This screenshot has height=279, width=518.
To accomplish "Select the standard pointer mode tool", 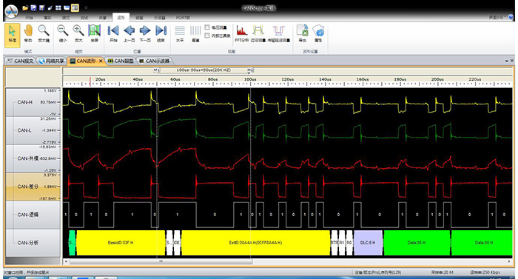I will coord(13,34).
